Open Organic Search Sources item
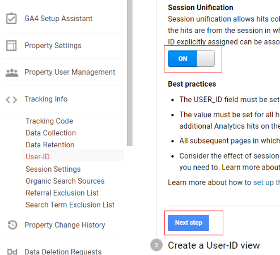This screenshot has height=255, width=280. tap(65, 181)
